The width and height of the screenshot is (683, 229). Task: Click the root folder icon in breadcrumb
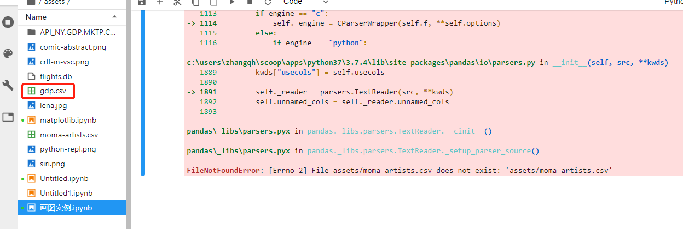click(31, 2)
